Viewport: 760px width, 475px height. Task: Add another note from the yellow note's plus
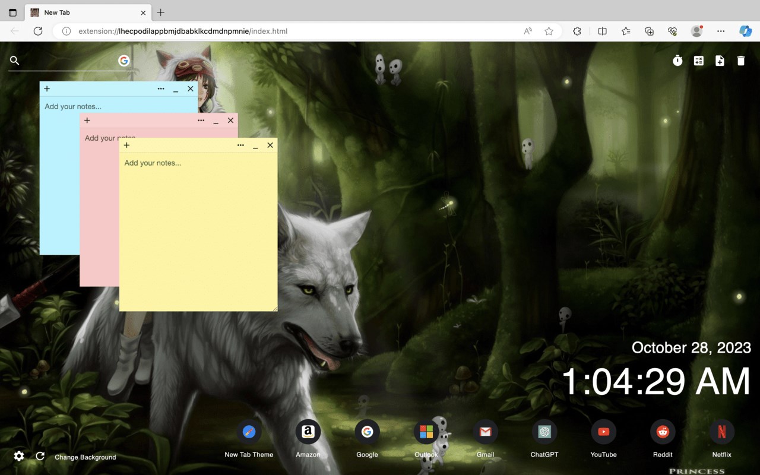point(126,145)
